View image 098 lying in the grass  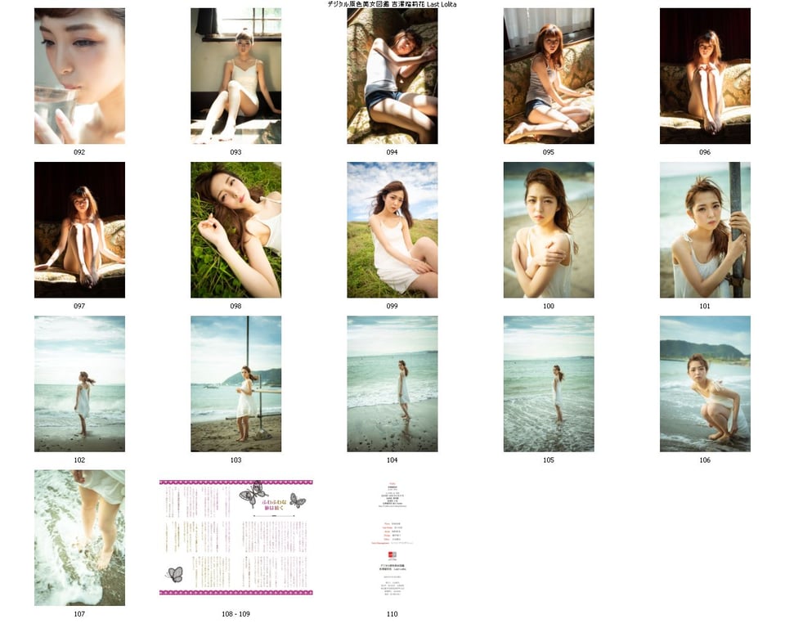tap(235, 230)
